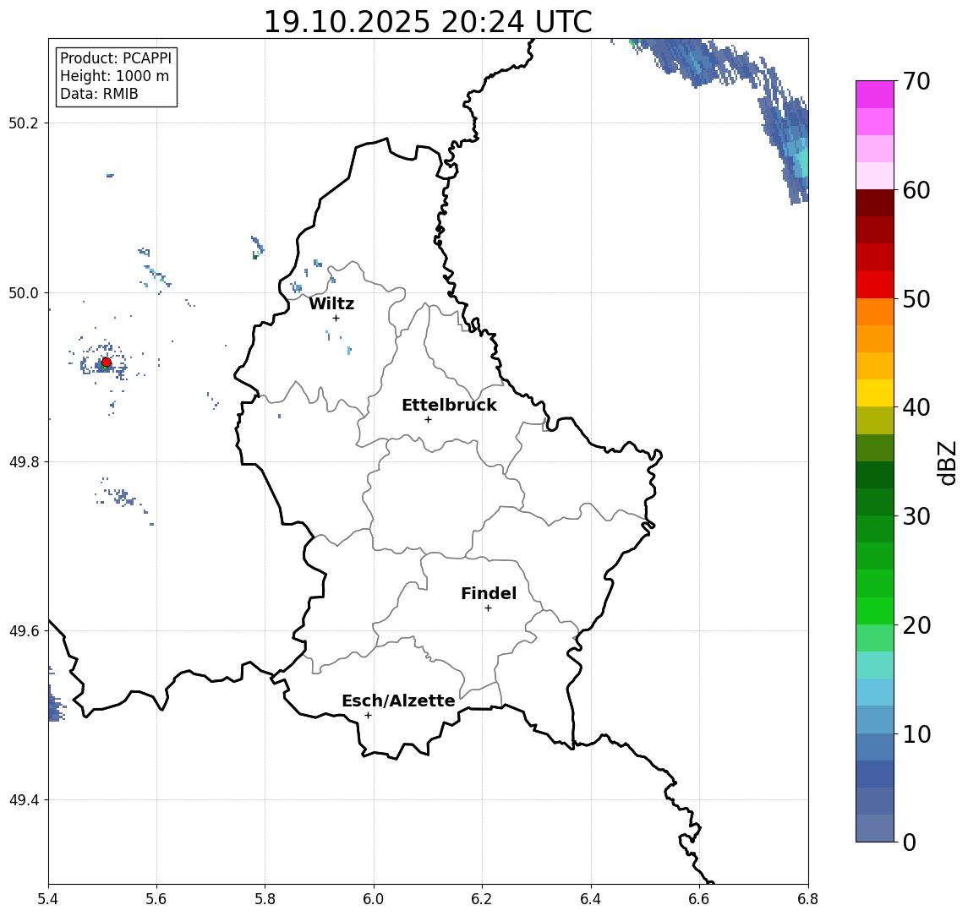Viewport: 968px width, 916px height.
Task: Click the title 19.10.2025 20:24 UTC
Action: tap(428, 22)
